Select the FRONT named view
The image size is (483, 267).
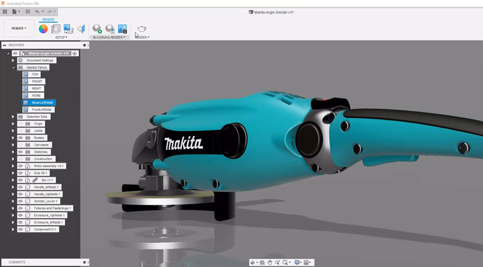click(37, 82)
